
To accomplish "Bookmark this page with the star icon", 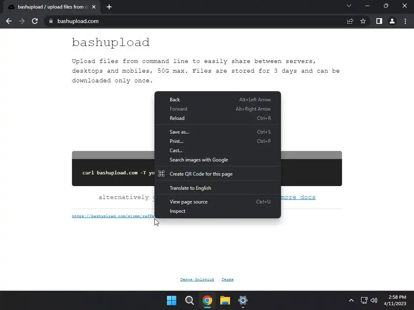I will coord(363,21).
